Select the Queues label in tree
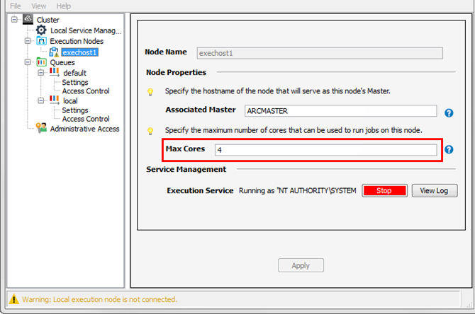The width and height of the screenshot is (475, 314). pos(62,62)
